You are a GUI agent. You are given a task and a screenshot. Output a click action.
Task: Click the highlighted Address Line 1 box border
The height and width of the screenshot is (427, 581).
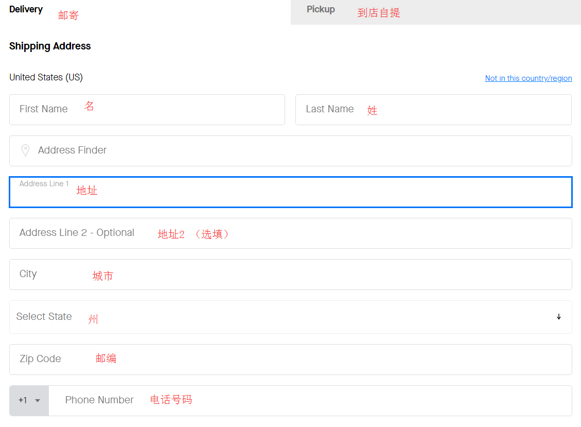pos(291,177)
